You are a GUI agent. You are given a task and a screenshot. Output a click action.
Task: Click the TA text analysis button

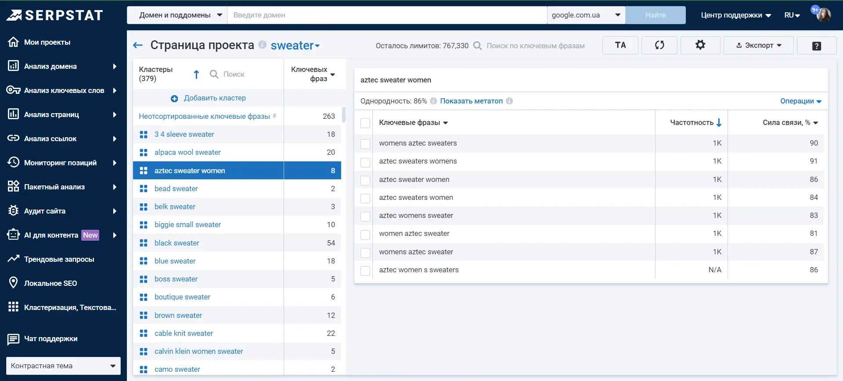[x=620, y=45]
